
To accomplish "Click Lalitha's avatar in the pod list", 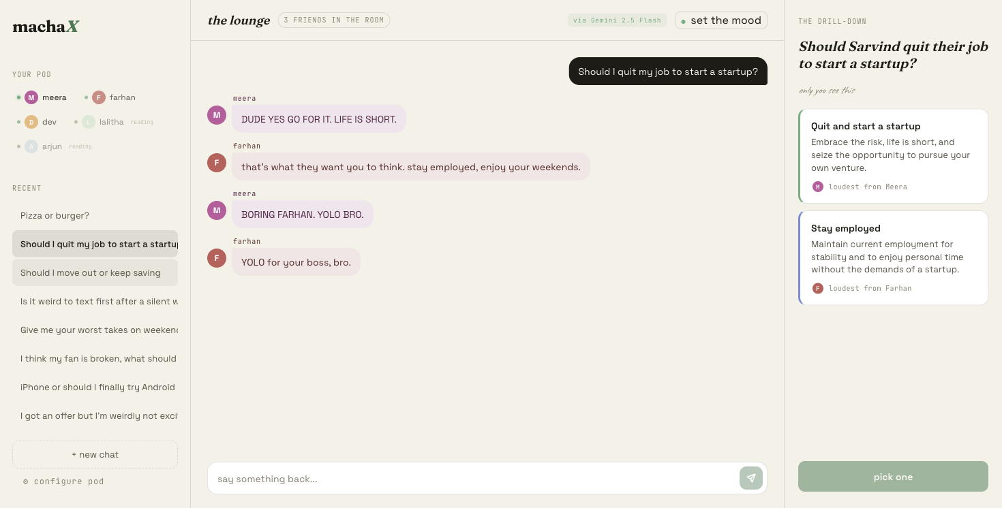I will click(89, 122).
